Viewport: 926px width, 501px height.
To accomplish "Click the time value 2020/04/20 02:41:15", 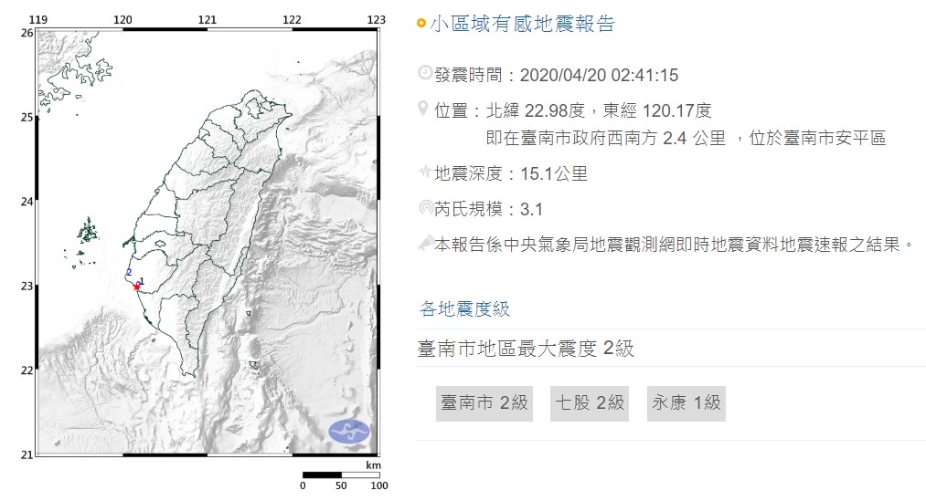I will pyautogui.click(x=599, y=75).
